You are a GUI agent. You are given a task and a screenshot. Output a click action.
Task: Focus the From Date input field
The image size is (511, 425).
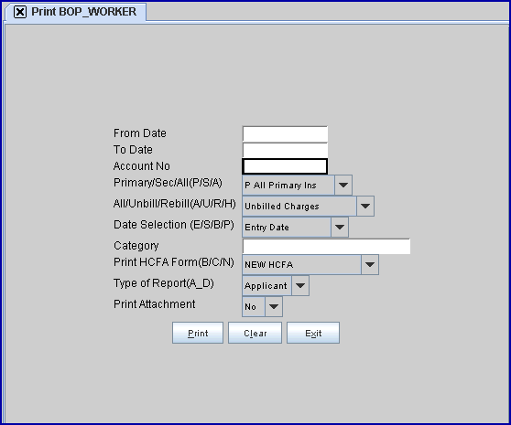click(285, 134)
